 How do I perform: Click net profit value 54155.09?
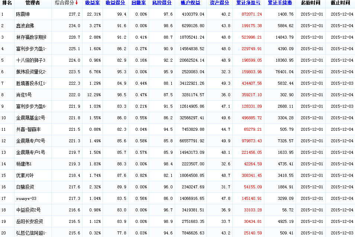pos(253,187)
